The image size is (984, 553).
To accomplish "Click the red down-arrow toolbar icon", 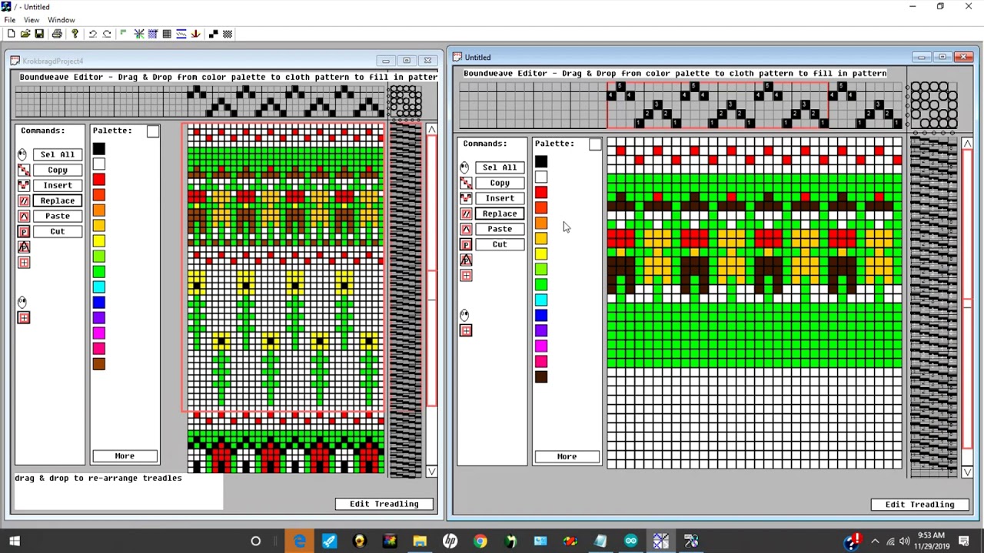I will pos(196,34).
